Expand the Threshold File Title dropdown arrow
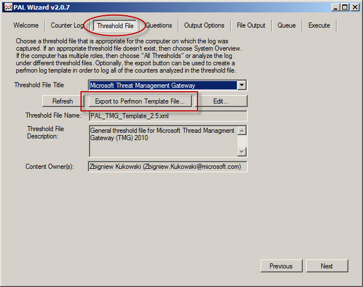Image resolution: width=363 pixels, height=287 pixels. pyautogui.click(x=241, y=86)
